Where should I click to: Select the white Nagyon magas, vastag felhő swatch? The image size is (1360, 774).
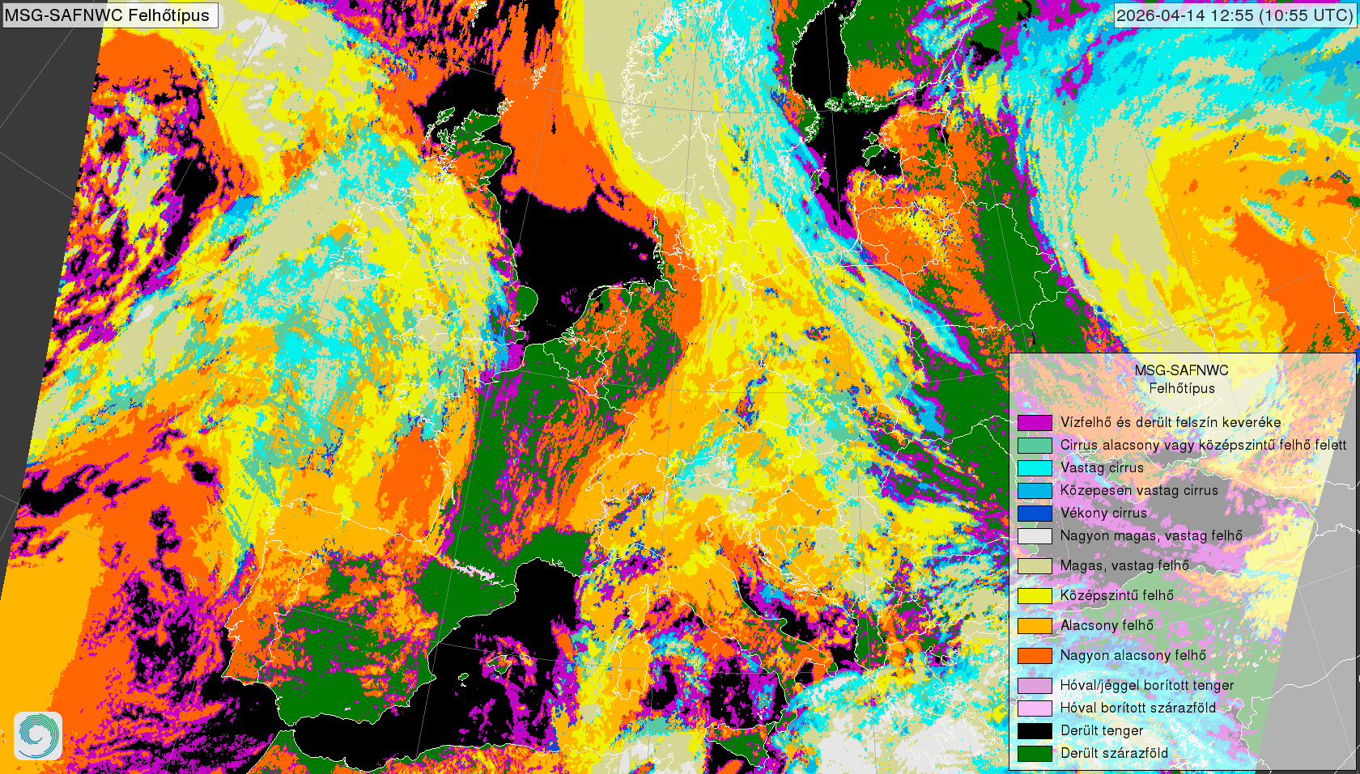1035,535
